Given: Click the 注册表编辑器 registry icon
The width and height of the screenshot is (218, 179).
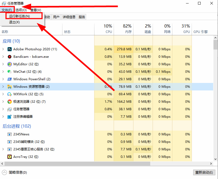Looking at the screenshot, I should coord(9,116).
